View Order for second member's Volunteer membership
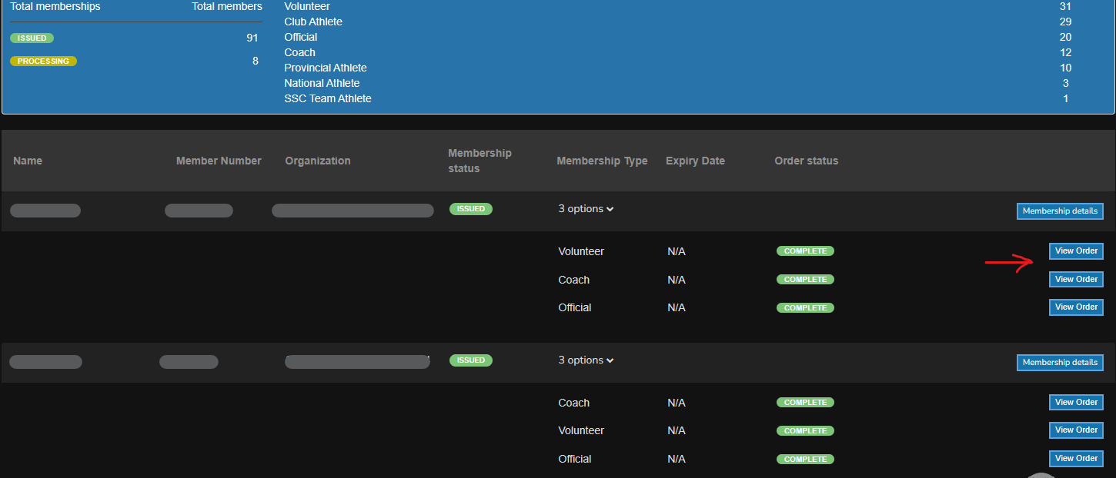This screenshot has width=1116, height=478. click(1076, 430)
